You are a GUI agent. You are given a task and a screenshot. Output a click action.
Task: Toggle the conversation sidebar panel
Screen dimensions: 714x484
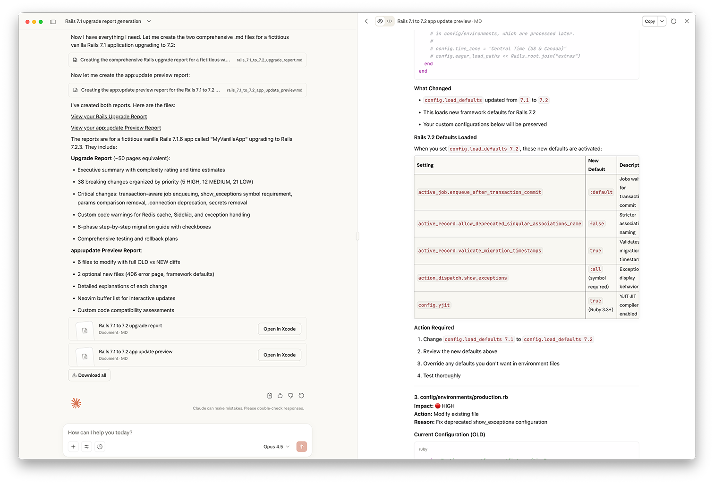click(x=53, y=21)
